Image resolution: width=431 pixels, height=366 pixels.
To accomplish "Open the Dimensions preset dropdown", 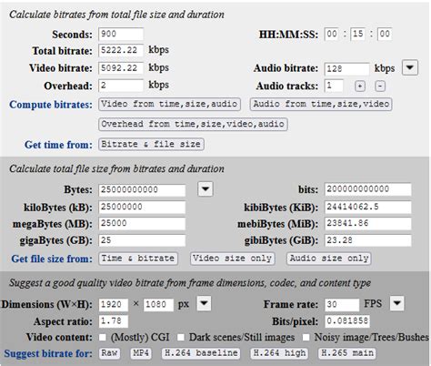I will [204, 303].
